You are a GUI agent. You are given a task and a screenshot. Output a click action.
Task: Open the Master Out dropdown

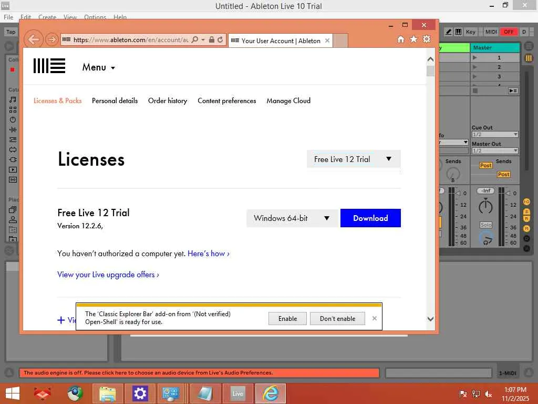(x=495, y=150)
